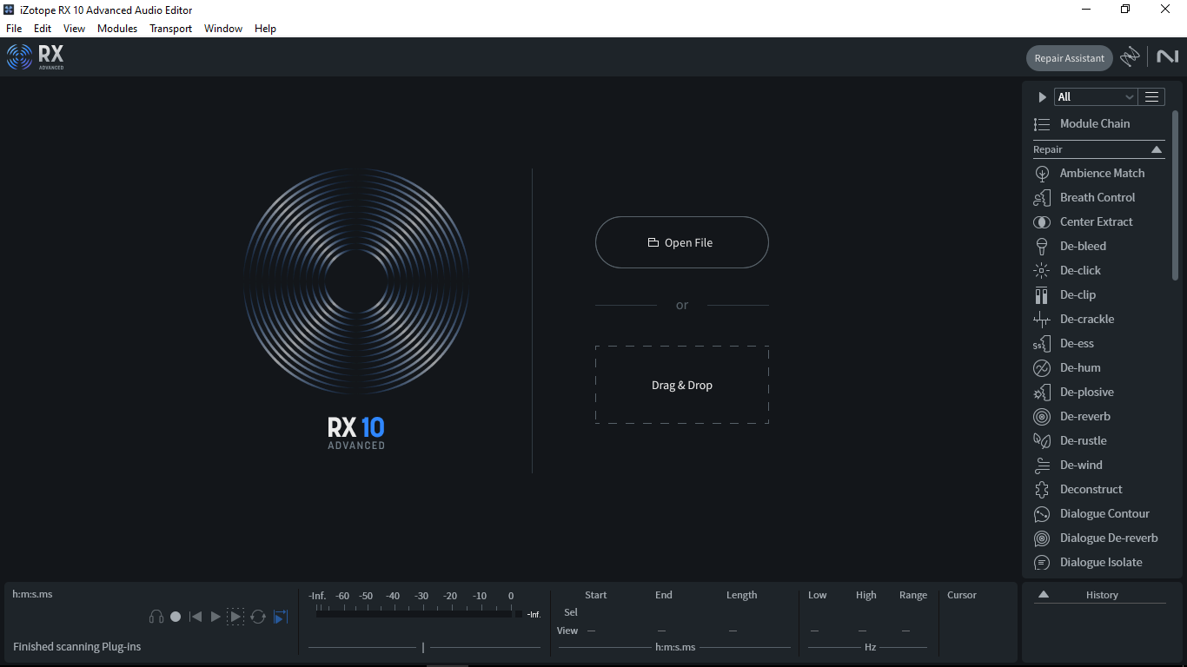This screenshot has height=667, width=1187.
Task: Expand the History panel arrow
Action: 1044,595
